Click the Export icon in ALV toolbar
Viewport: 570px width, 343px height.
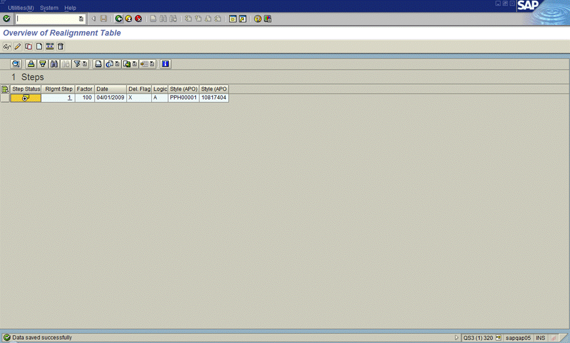pos(126,64)
